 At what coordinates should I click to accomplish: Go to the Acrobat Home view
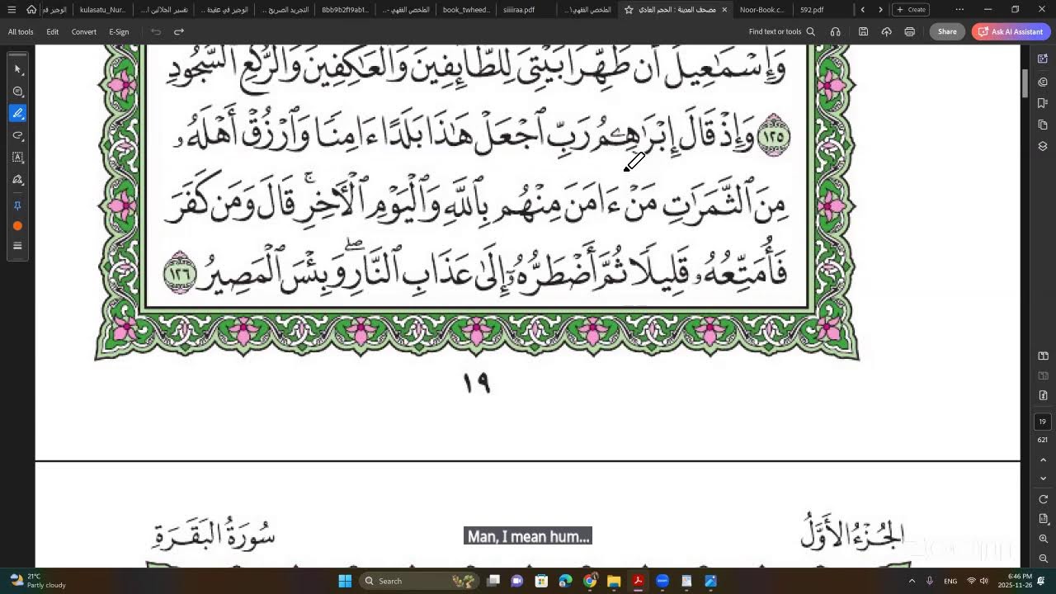[31, 10]
